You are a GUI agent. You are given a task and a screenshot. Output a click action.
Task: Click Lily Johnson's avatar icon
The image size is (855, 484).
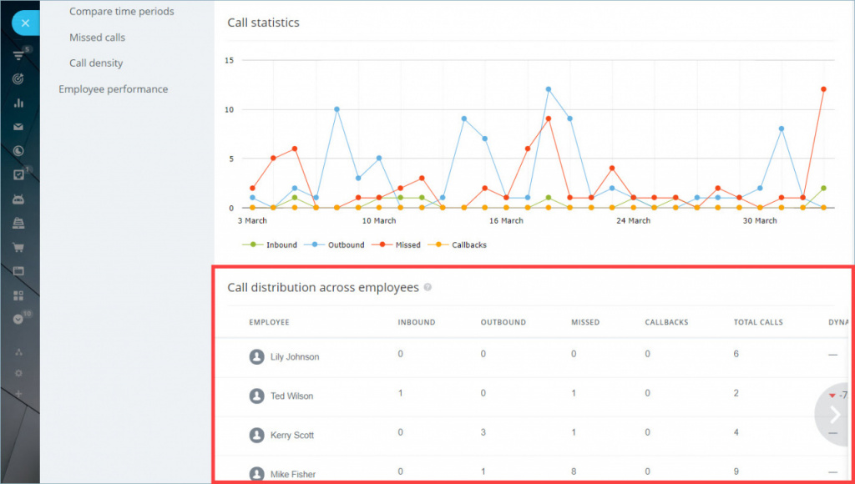257,357
